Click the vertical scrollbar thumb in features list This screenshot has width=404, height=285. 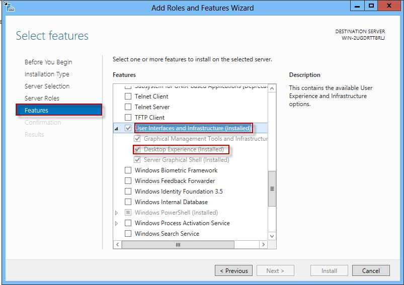(x=272, y=188)
